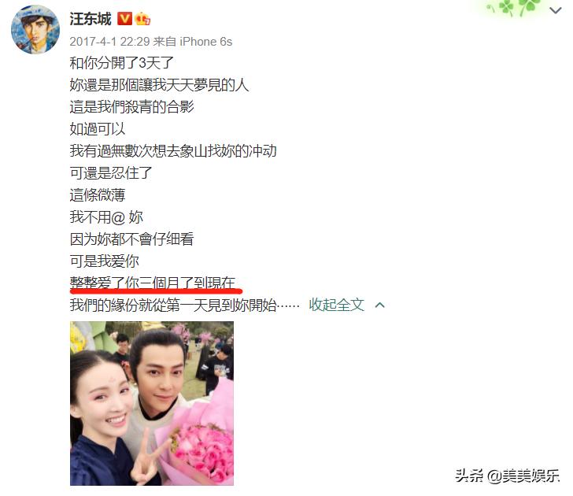Screen dimensions: 573x496
Task: Click the 2017-4-1 22:29 post timestamp
Action: [109, 42]
